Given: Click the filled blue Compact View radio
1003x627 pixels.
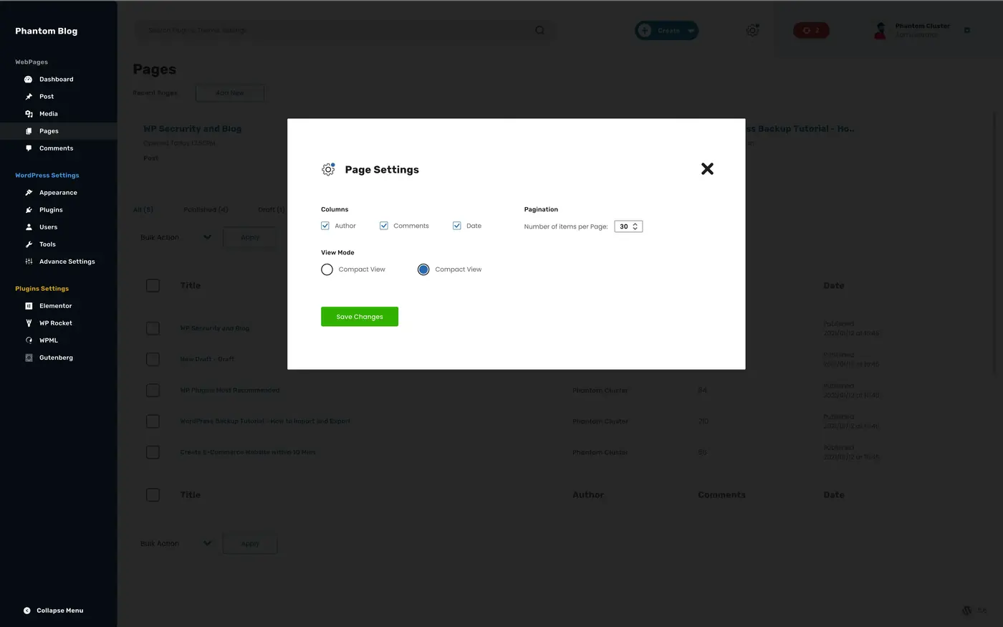Looking at the screenshot, I should tap(423, 269).
